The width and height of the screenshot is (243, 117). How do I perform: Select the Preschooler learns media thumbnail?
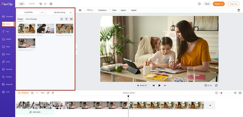point(26,43)
